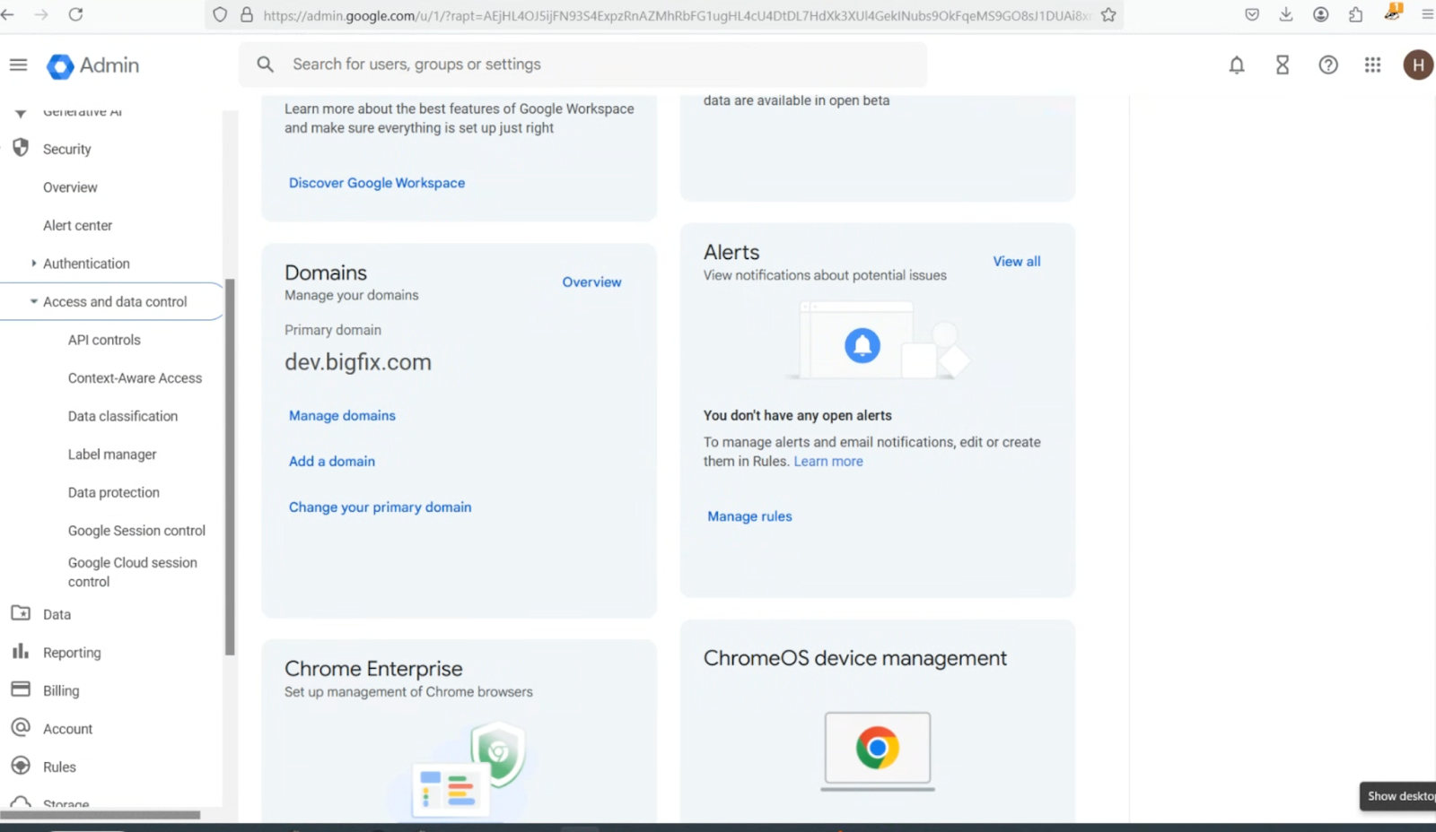This screenshot has width=1436, height=832.
Task: Click the search users, groups or settings field
Action: click(x=583, y=65)
